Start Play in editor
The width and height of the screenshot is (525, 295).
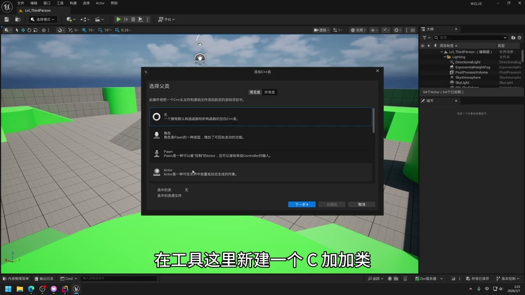pos(119,19)
